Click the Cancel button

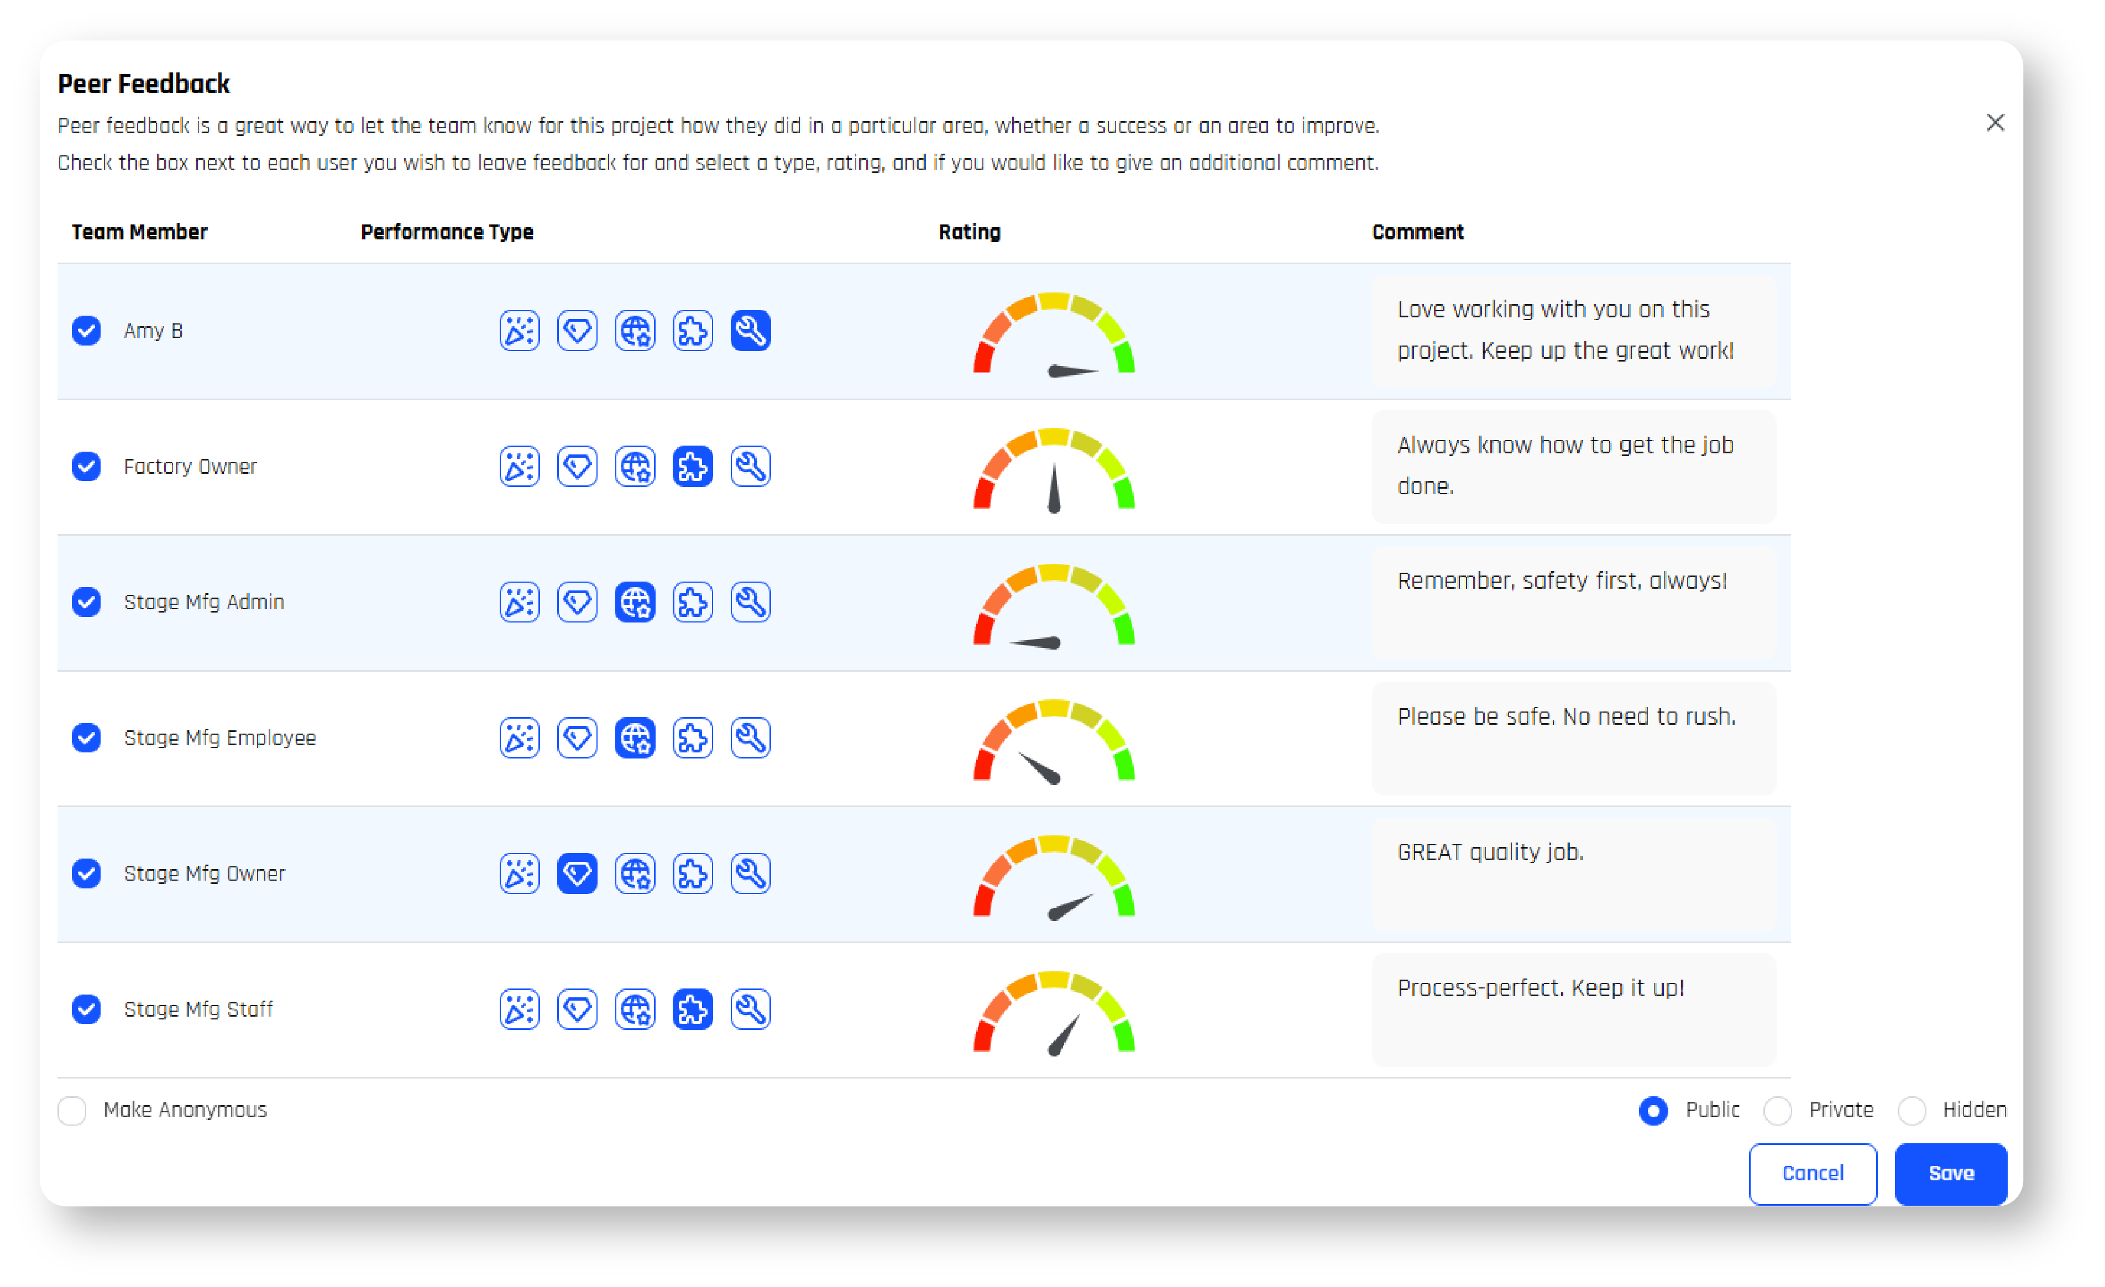(x=1812, y=1174)
